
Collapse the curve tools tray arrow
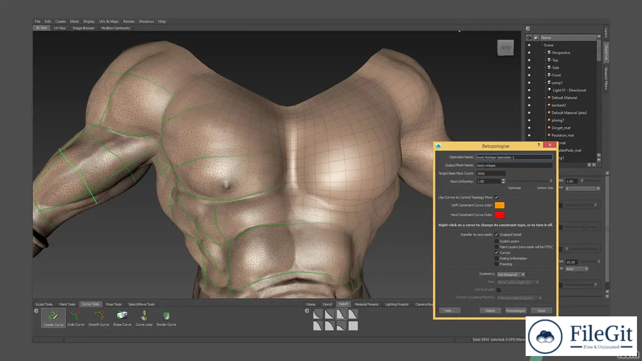[x=36, y=311]
